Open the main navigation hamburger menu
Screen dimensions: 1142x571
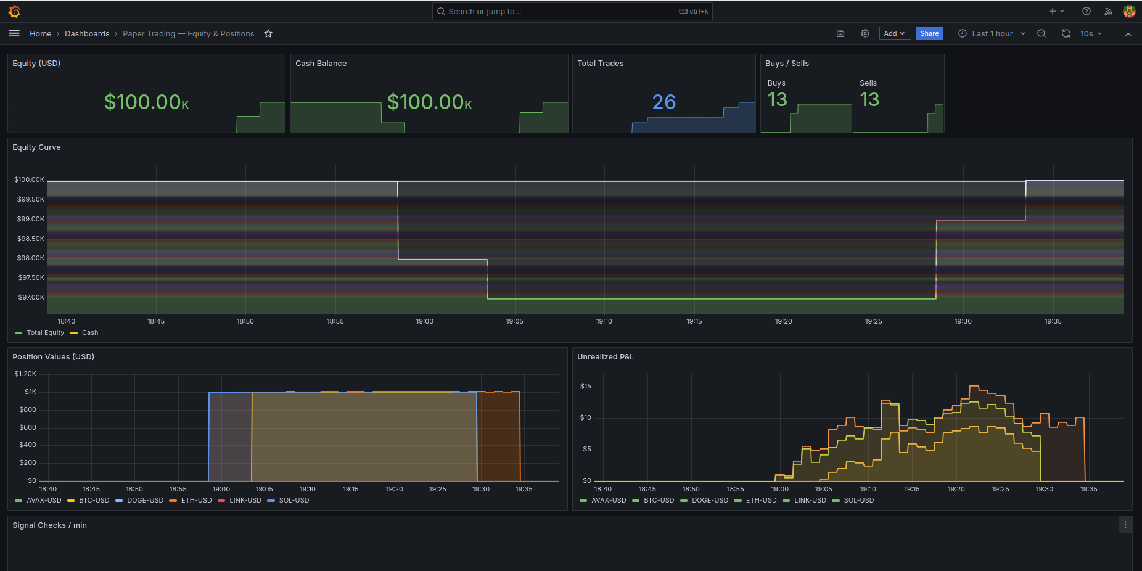(x=14, y=33)
